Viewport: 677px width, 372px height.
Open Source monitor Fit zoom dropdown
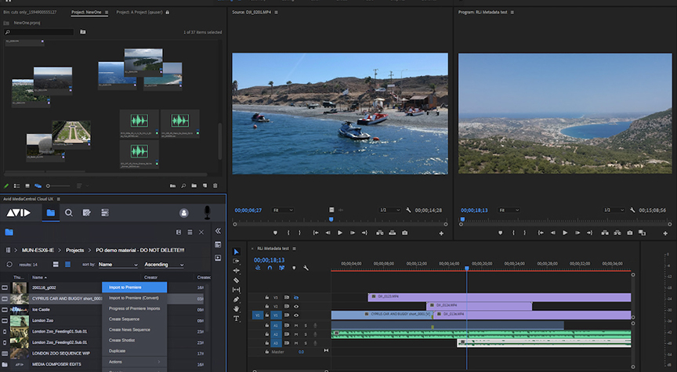pyautogui.click(x=282, y=210)
